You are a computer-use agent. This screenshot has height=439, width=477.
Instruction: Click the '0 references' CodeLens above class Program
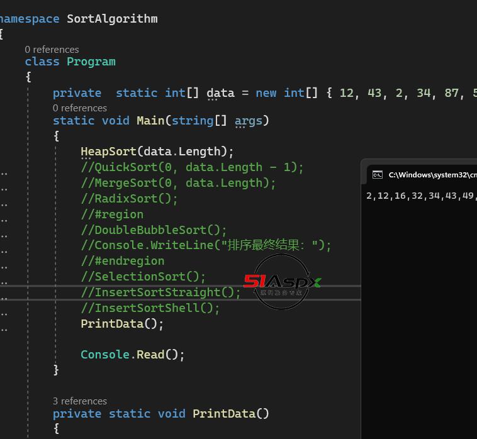(52, 50)
